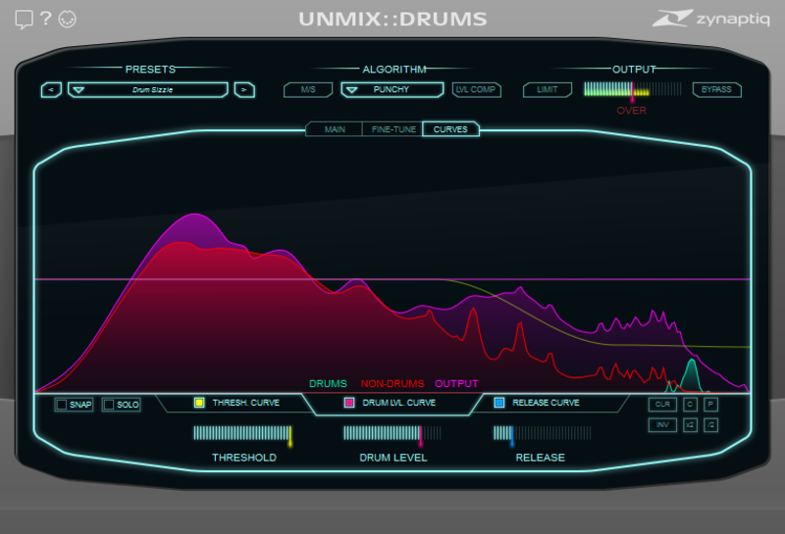Click the RELEASE label
This screenshot has width=785, height=534.
coord(541,458)
